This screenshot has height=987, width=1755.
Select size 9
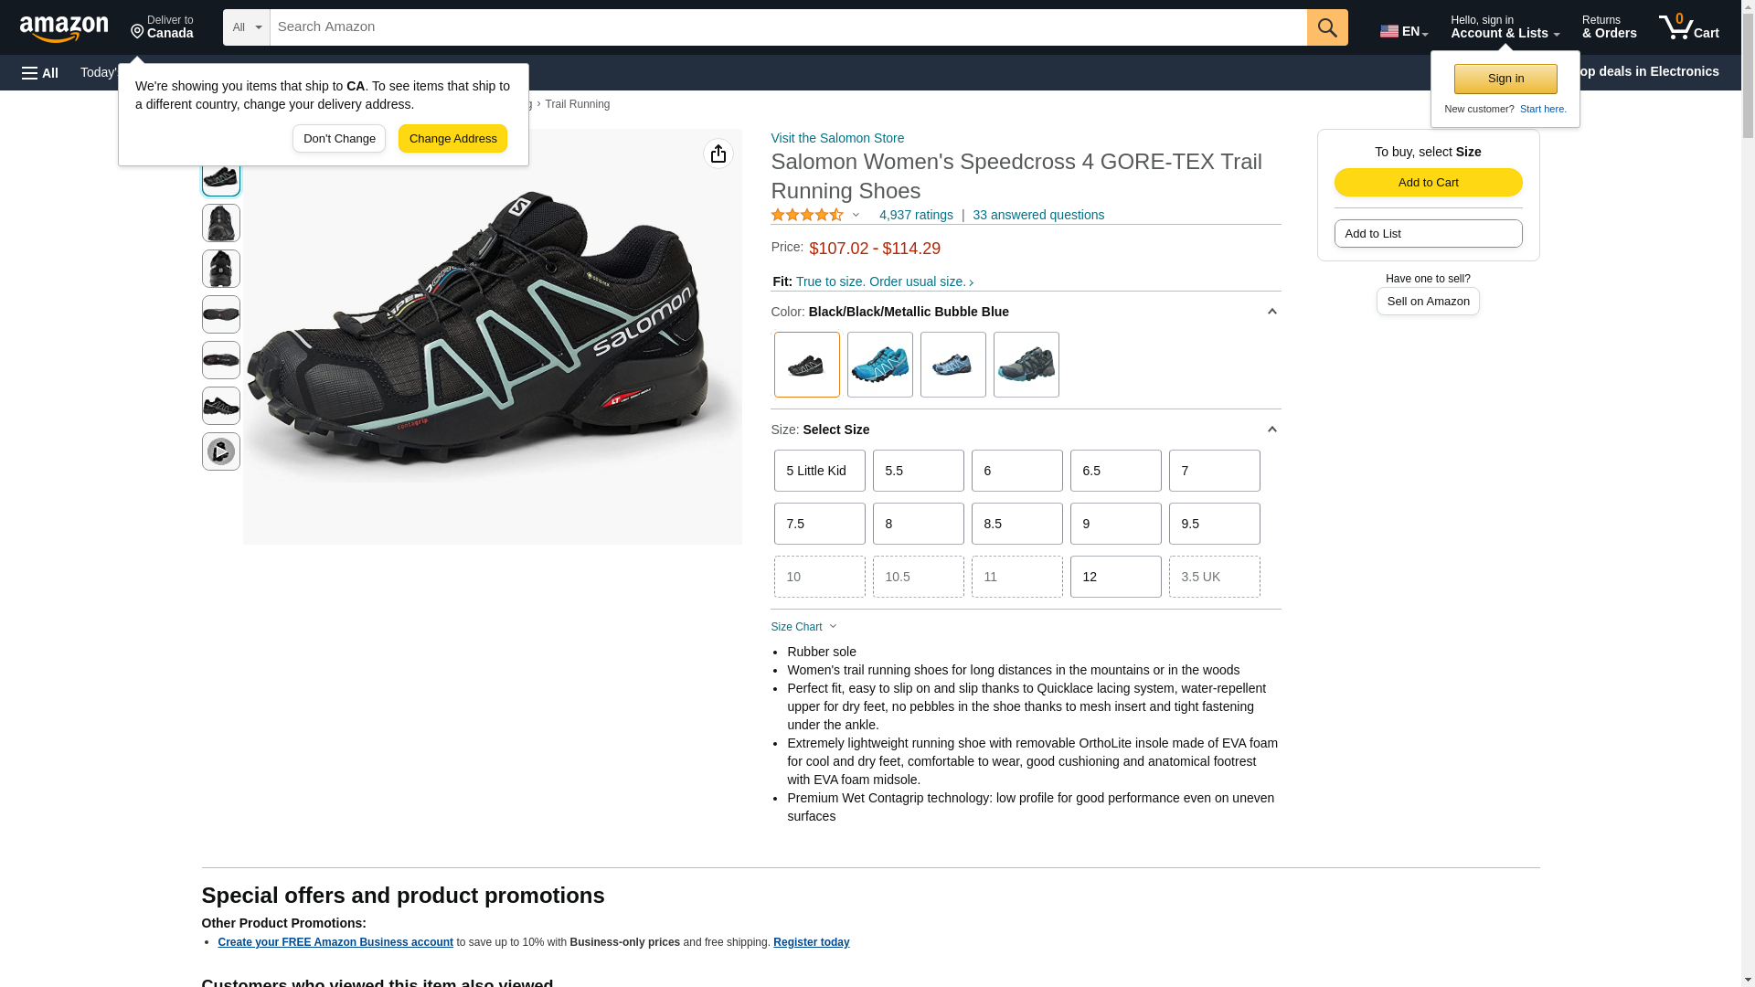click(x=1115, y=524)
